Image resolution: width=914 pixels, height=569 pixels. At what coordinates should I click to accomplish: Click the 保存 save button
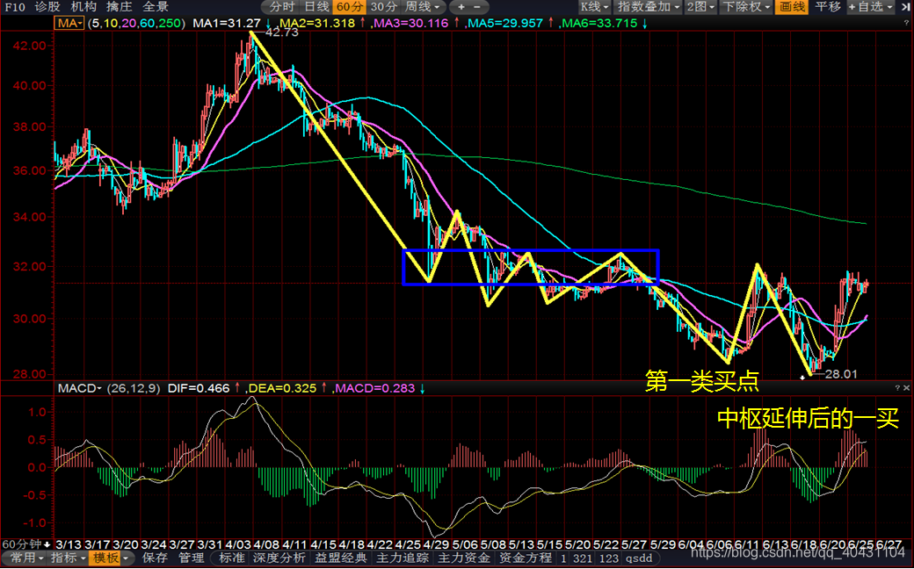(156, 558)
